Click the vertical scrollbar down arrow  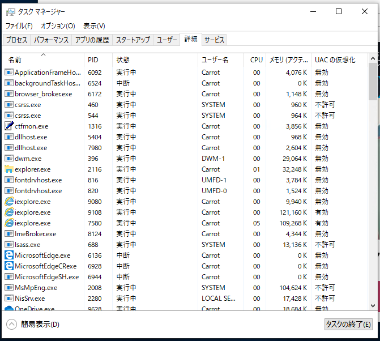(x=373, y=305)
